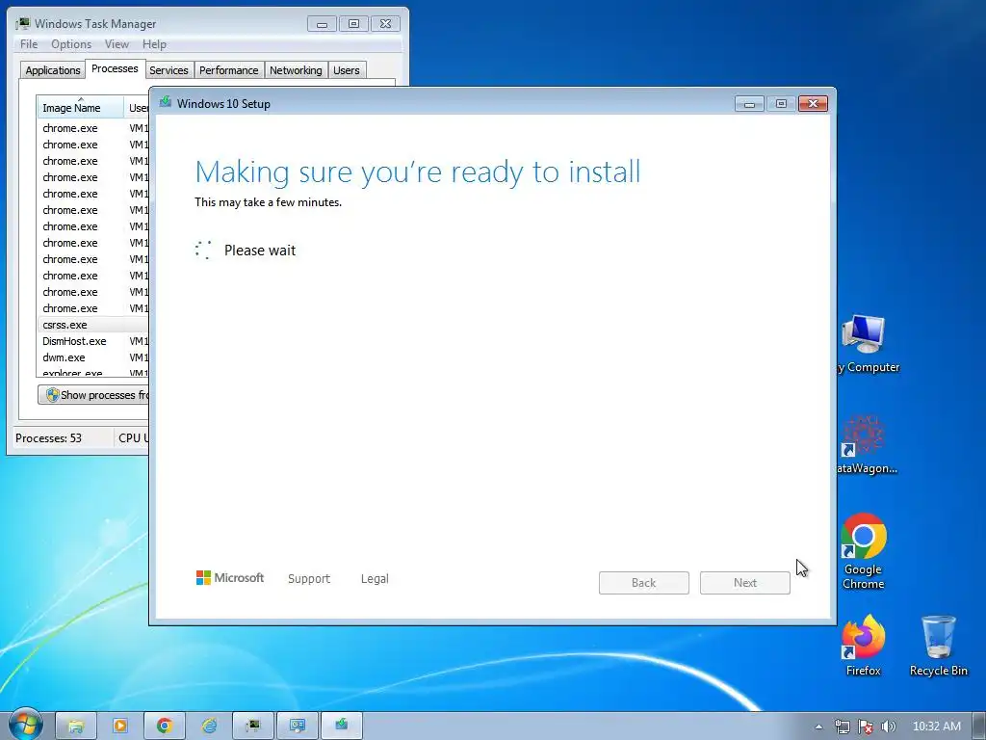Open Windows Explorer from the taskbar
986x740 pixels.
76,726
